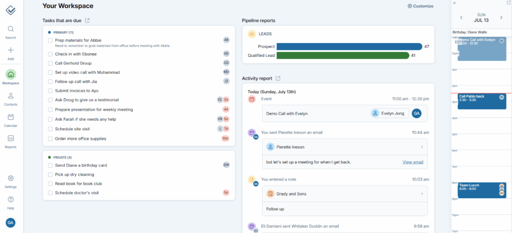Open Settings gear in sidebar
The width and height of the screenshot is (512, 233).
[x=10, y=178]
